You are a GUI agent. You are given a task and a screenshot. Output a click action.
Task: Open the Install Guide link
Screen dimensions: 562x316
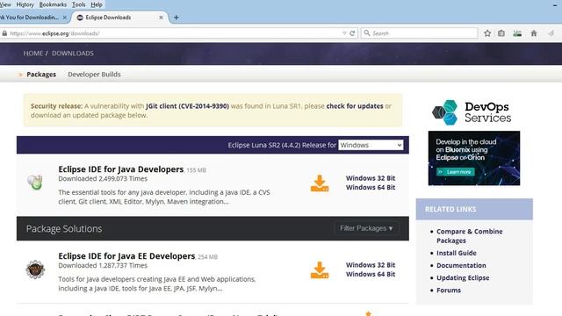pos(457,253)
